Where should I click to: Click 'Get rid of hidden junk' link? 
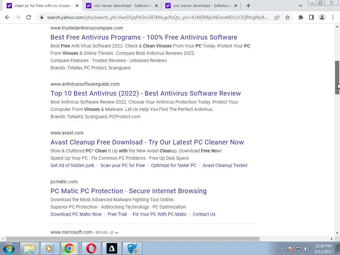(72, 165)
